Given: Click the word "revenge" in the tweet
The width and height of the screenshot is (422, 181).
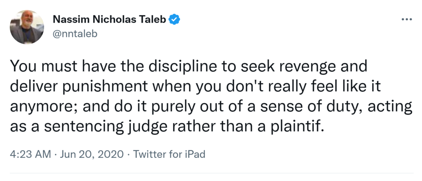Looking at the screenshot, I should (300, 67).
